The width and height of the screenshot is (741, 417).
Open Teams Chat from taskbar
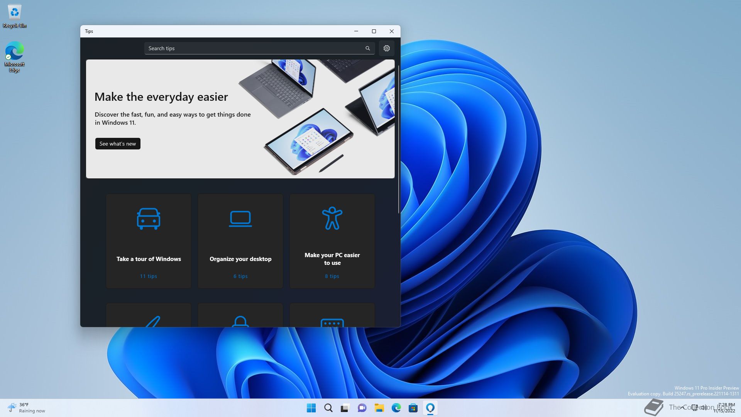[362, 408]
